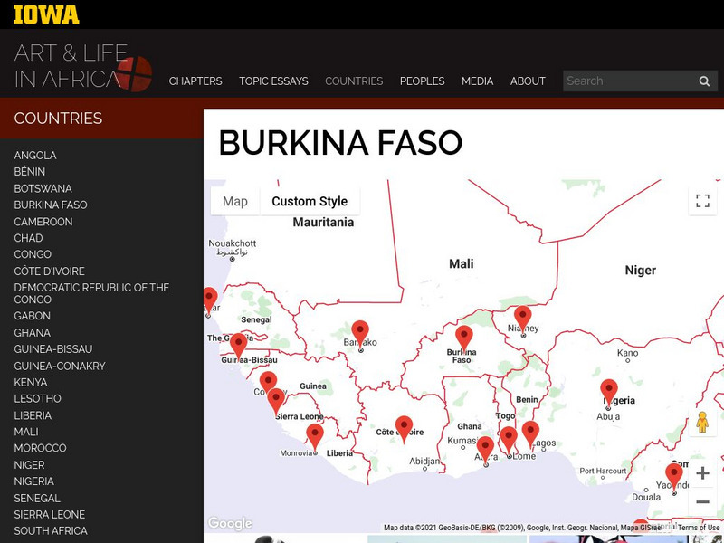Go to the Peoples section
Screen dimensions: 724x543
point(422,81)
